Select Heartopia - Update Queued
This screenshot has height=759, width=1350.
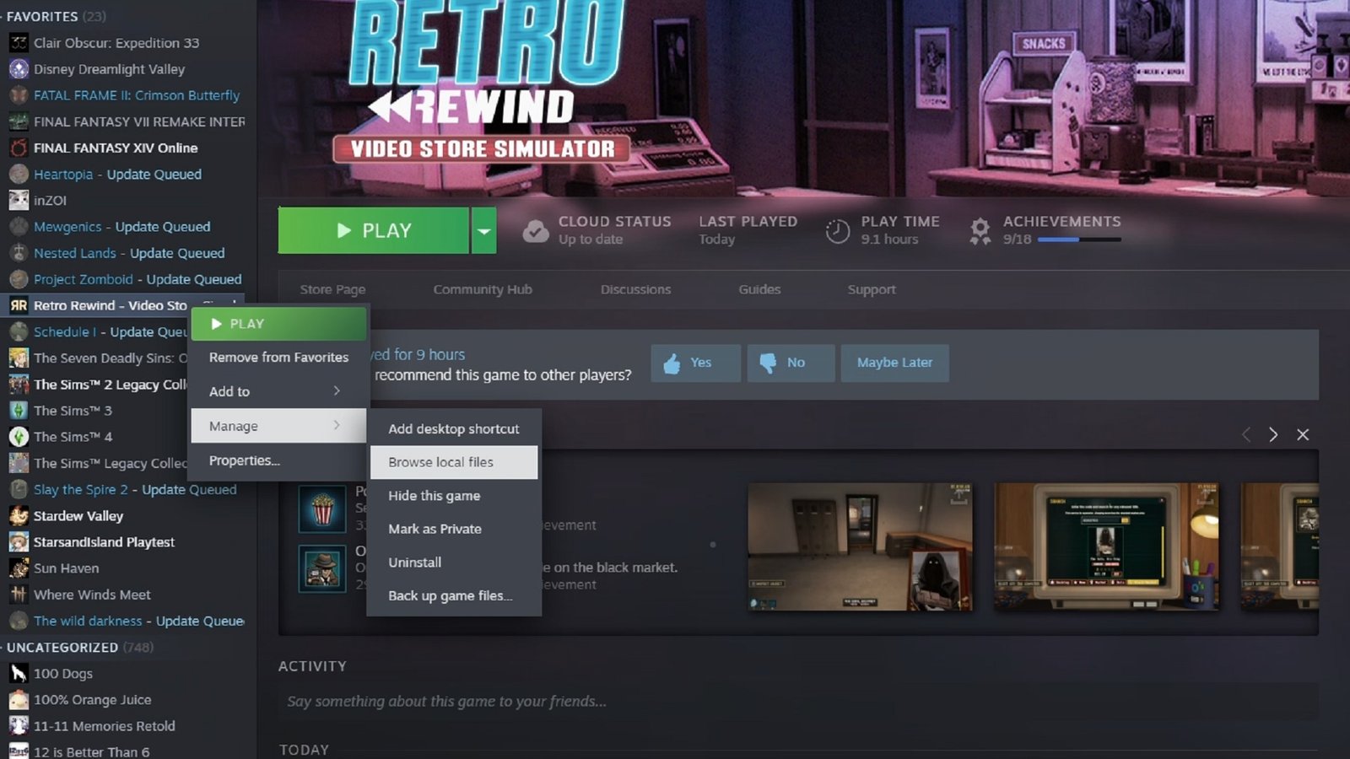click(x=117, y=175)
